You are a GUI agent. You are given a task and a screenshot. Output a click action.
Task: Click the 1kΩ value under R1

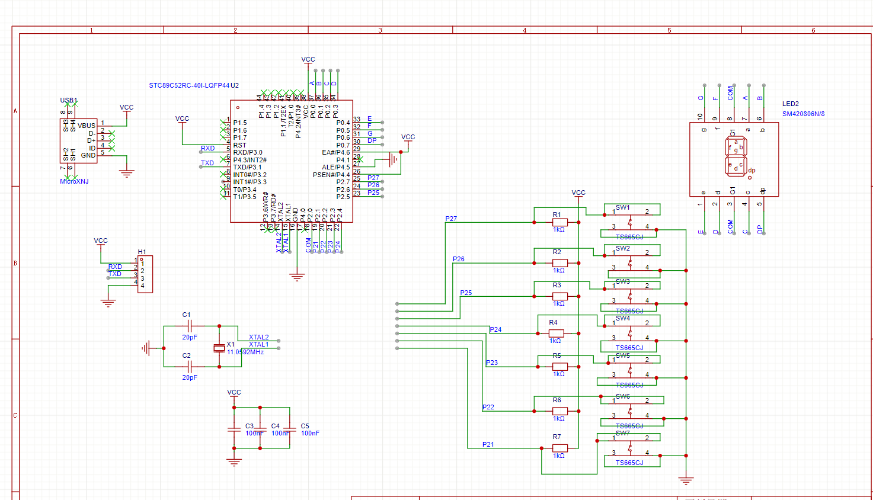click(x=559, y=229)
